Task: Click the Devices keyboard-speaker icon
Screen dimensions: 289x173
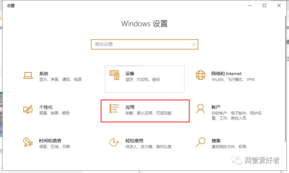Action: [114, 75]
